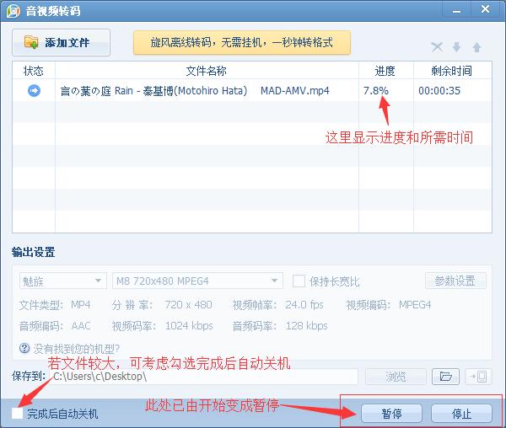Click the 保存到 path input field
Screen dimensions: 506x428
point(203,377)
